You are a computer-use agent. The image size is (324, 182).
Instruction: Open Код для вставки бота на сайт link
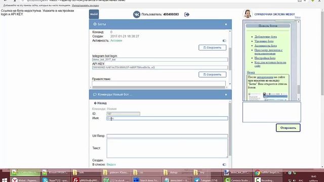[270, 64]
